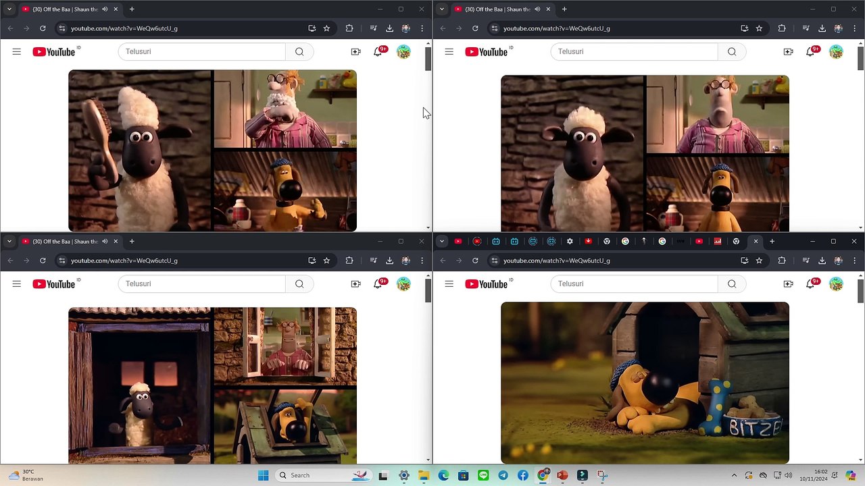This screenshot has width=865, height=486.
Task: Open notifications bell in the top-right window
Action: (810, 52)
